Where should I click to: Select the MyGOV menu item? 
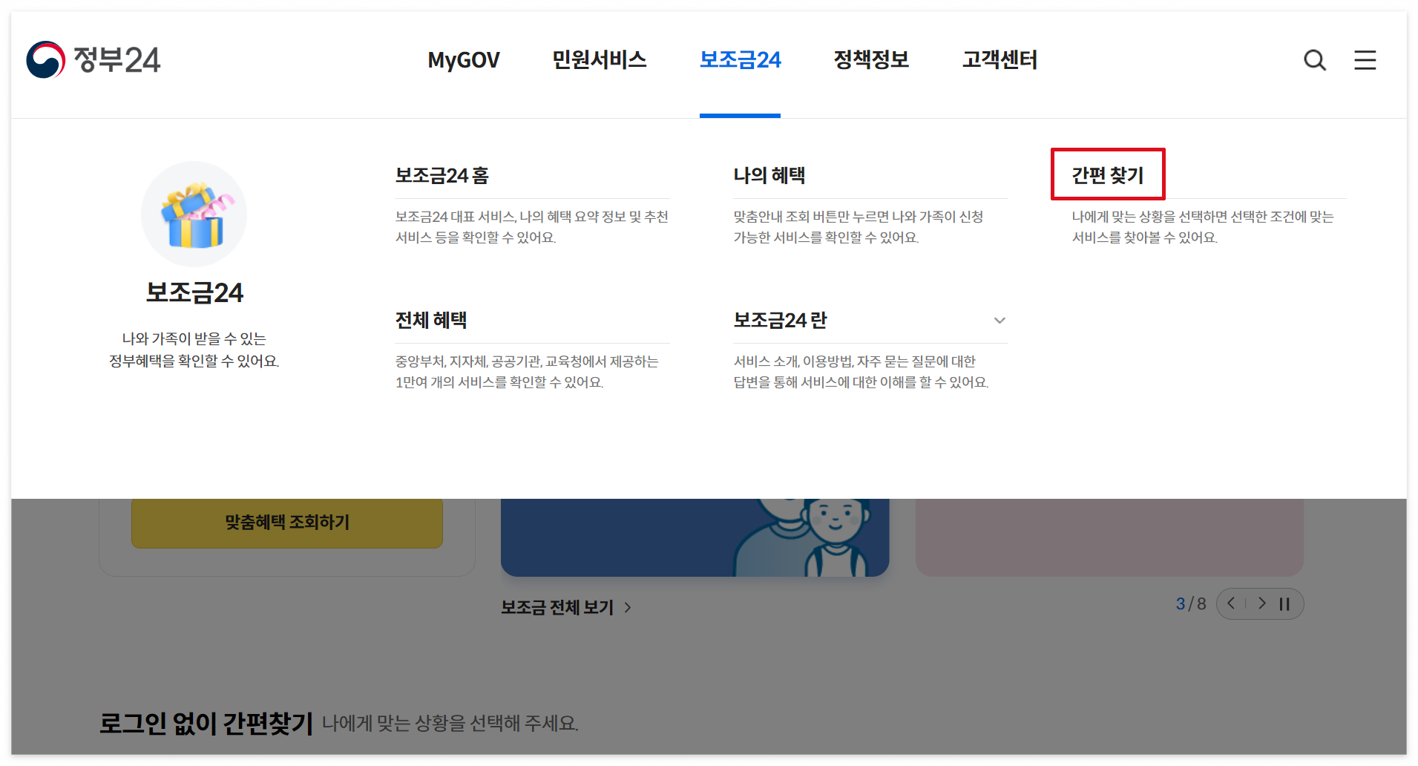[x=463, y=60]
